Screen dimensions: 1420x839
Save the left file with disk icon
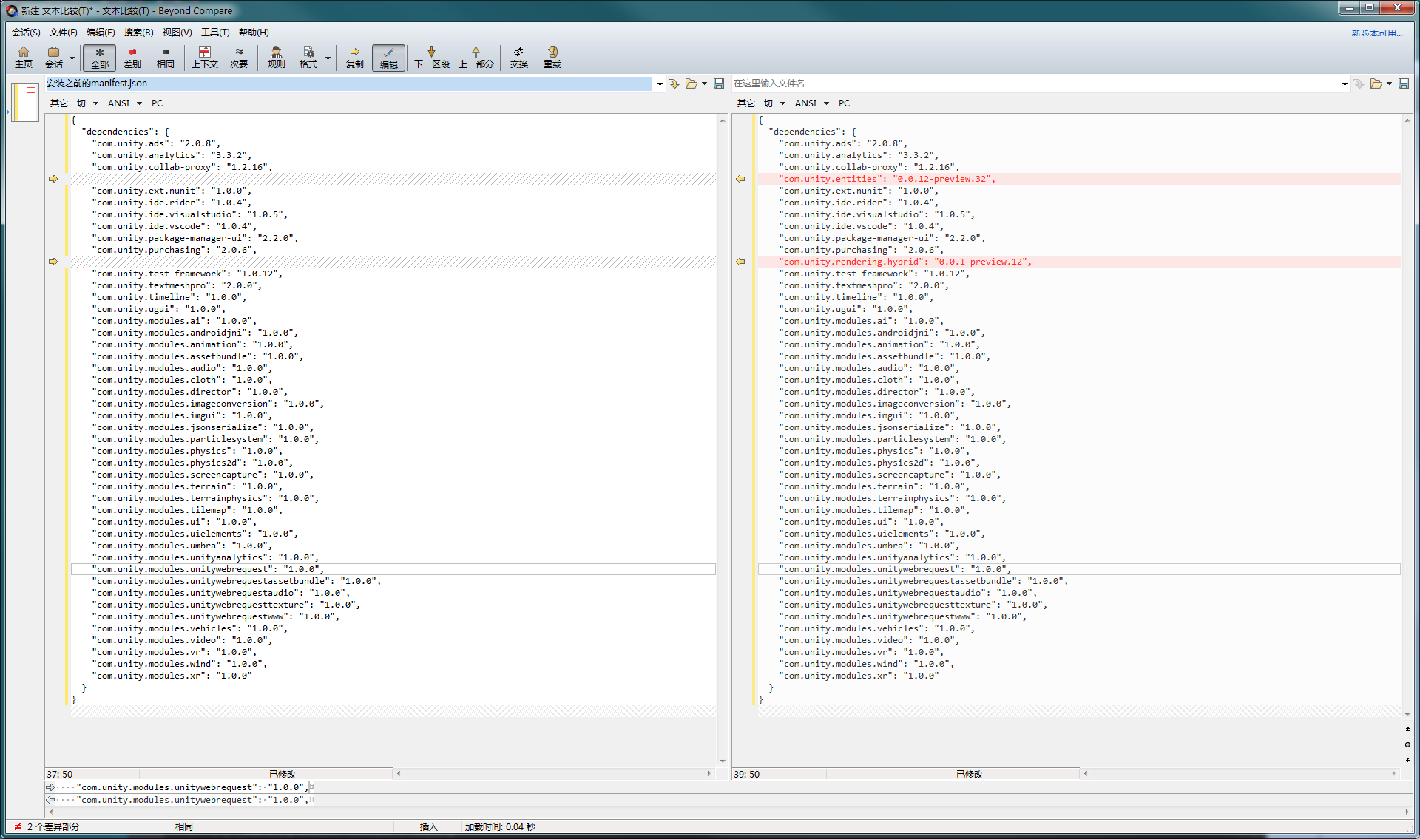pyautogui.click(x=719, y=84)
